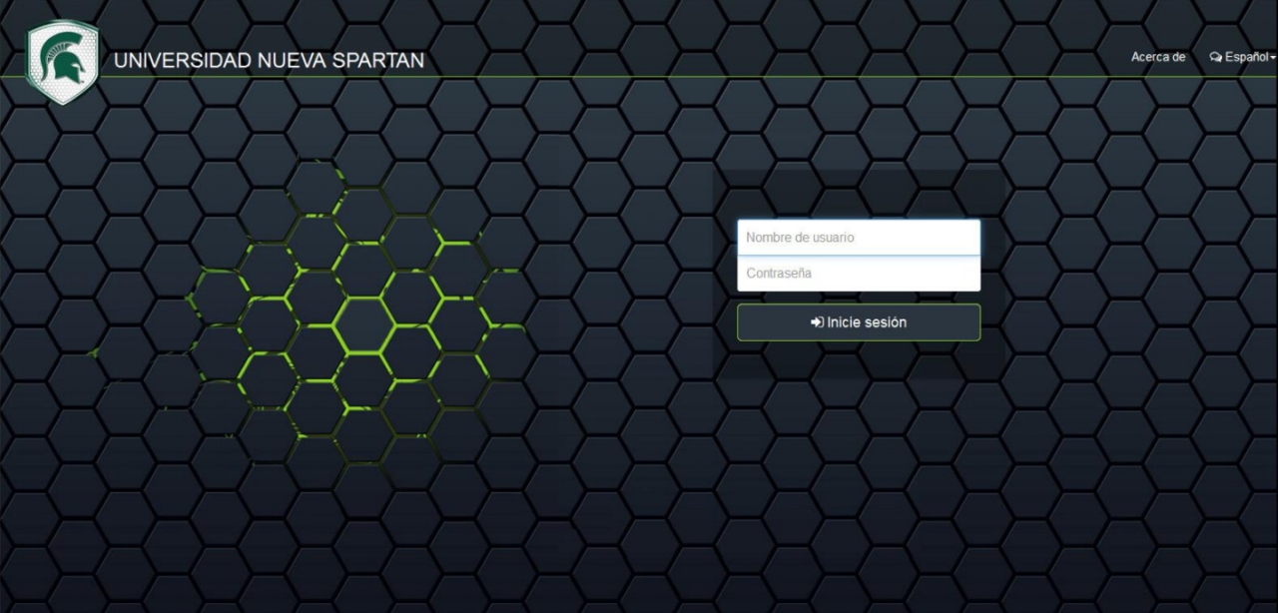Click the green divider line under the header
Screen dimensions: 1278x613
coord(639,77)
